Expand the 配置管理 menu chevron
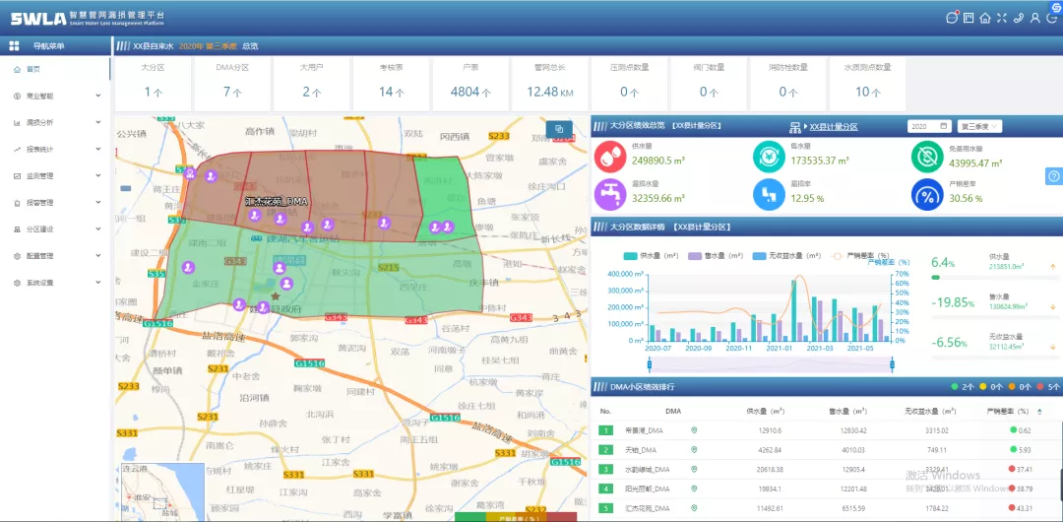Screen dimensions: 1063x522 98,256
